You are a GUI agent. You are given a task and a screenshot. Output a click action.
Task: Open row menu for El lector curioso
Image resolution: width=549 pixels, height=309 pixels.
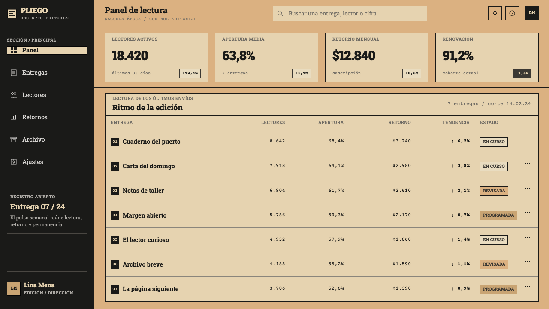(x=528, y=237)
